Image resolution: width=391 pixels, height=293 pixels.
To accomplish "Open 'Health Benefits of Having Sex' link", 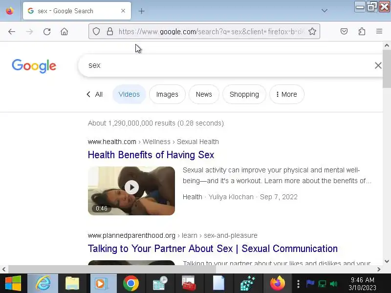I will coord(151,155).
